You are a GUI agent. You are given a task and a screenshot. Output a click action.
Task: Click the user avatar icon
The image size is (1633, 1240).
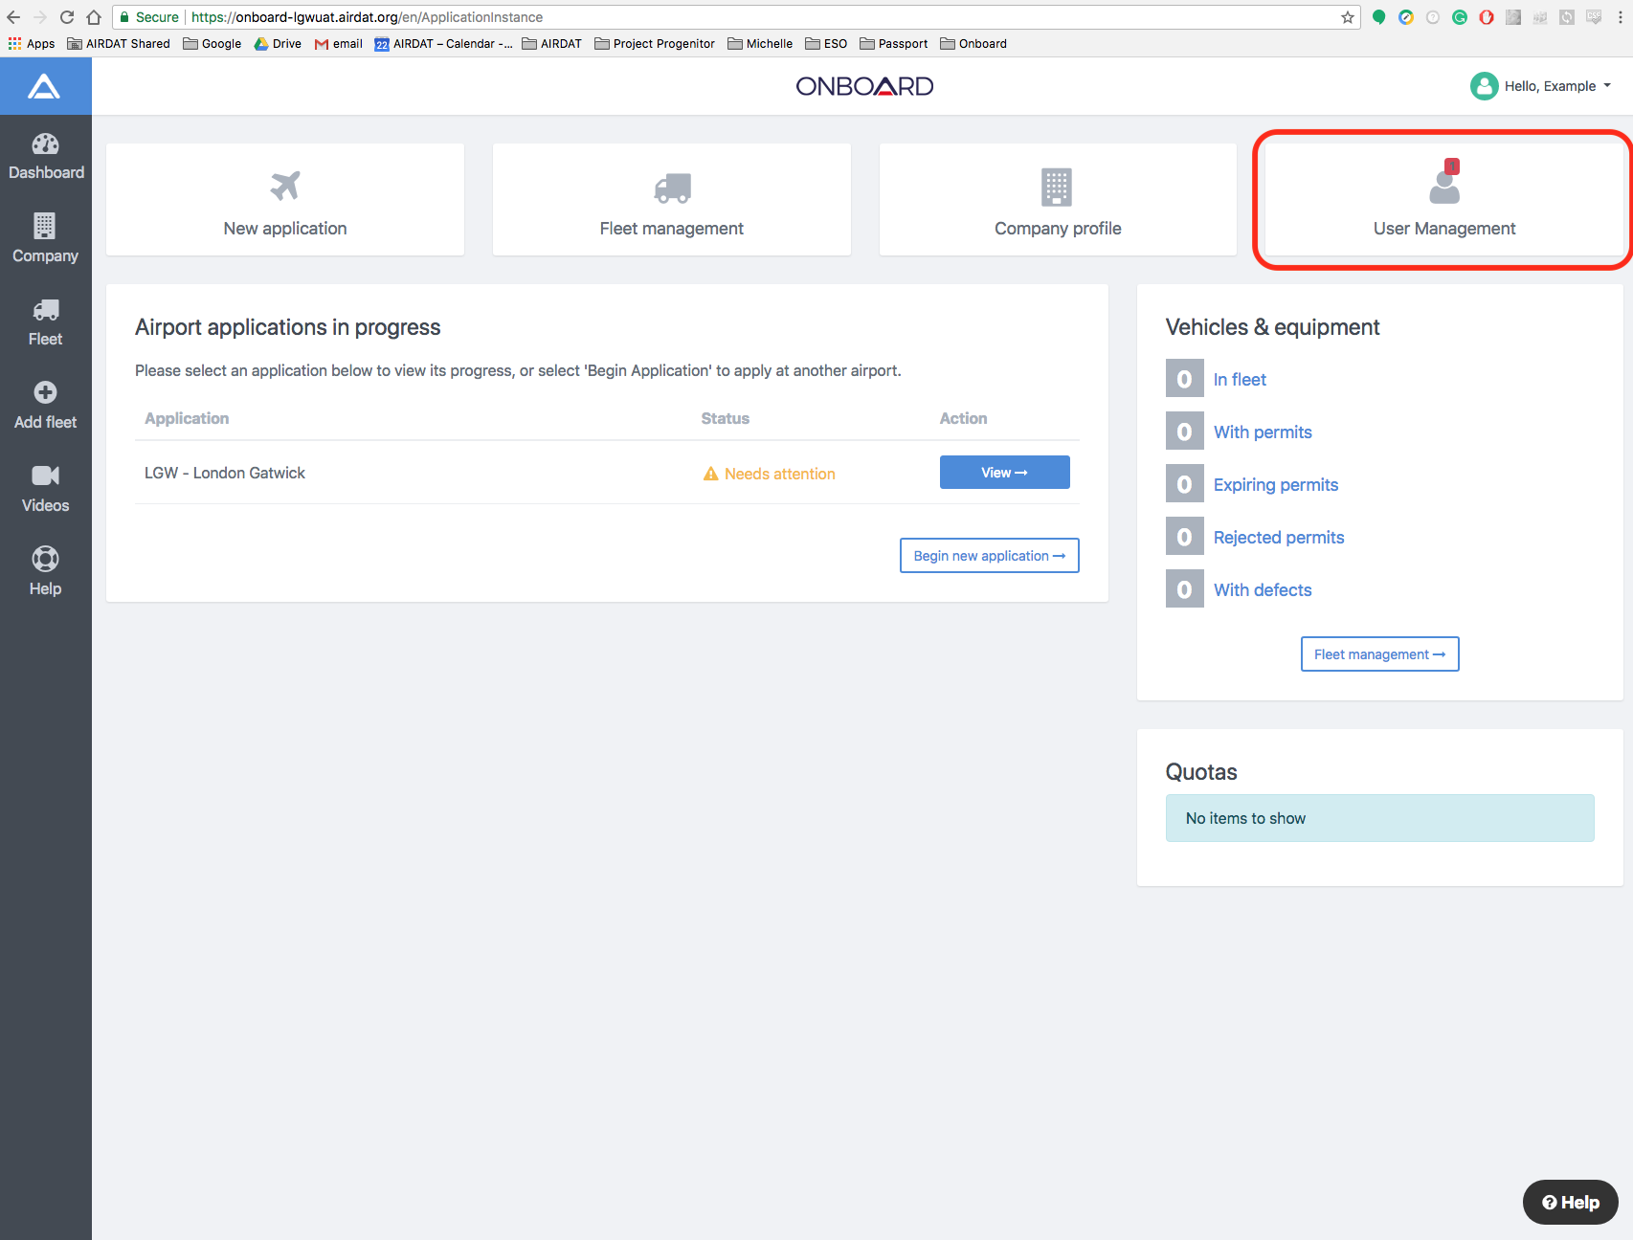[x=1484, y=86]
